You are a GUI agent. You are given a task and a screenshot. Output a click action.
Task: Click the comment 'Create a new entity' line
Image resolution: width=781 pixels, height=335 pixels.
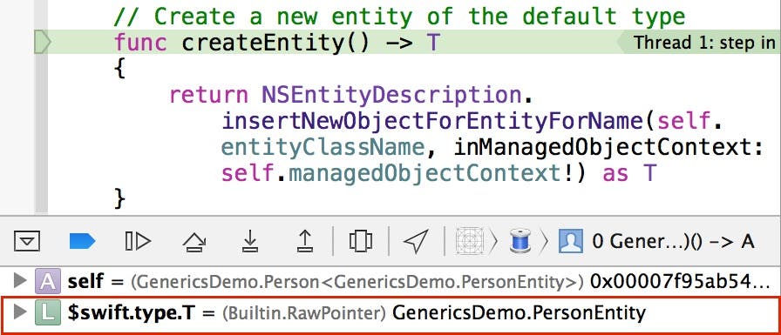399,17
